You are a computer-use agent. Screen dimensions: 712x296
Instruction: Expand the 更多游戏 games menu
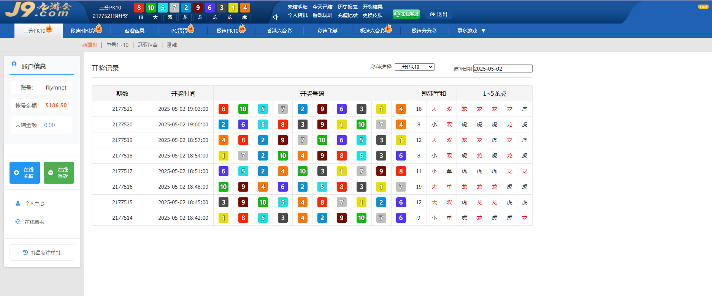471,31
